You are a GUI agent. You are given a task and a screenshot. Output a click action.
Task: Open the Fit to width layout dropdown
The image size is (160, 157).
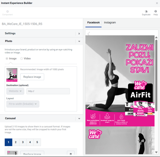click(23, 104)
